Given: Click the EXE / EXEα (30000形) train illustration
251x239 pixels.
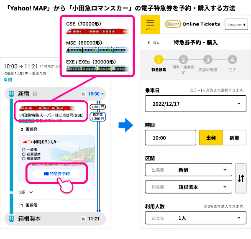Looking at the screenshot, I should tap(97, 69).
